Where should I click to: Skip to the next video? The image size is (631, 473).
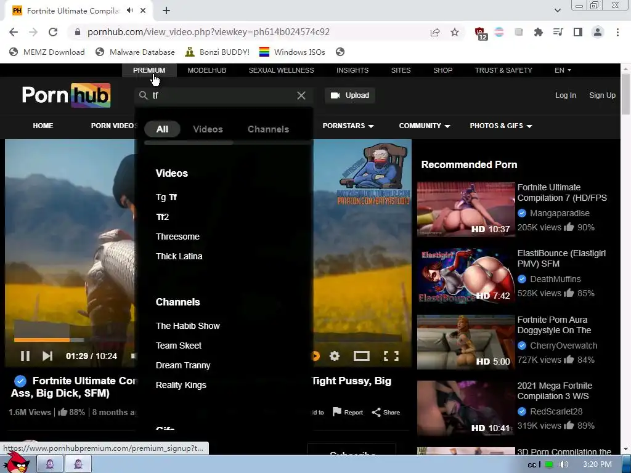(47, 356)
